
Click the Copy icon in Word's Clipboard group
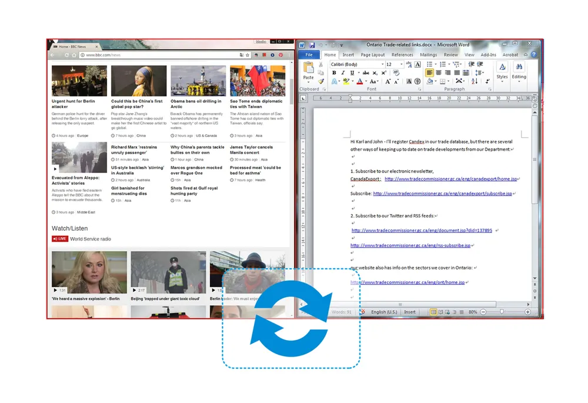pos(321,73)
